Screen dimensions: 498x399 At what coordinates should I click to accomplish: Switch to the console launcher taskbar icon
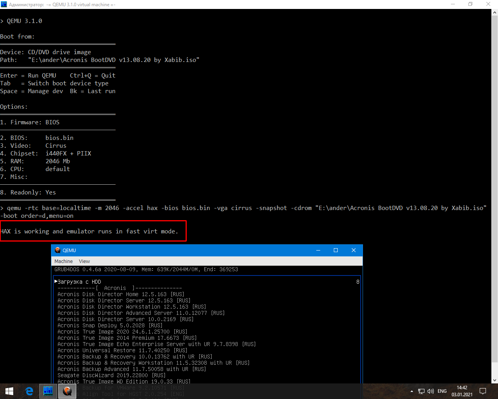click(48, 391)
